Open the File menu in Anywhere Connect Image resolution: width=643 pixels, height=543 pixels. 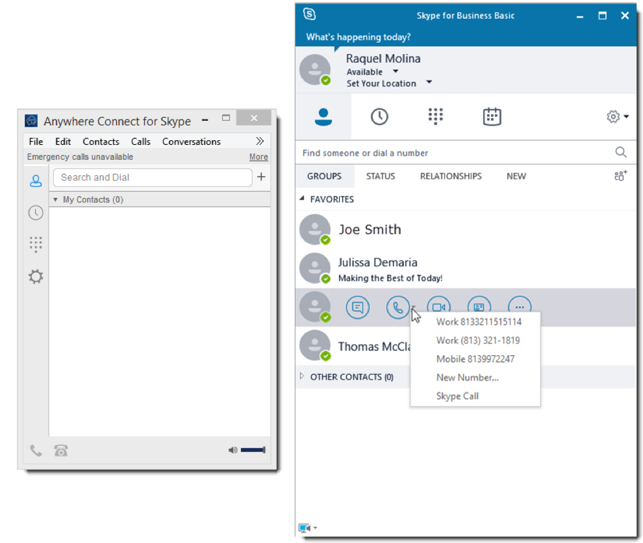pyautogui.click(x=36, y=142)
